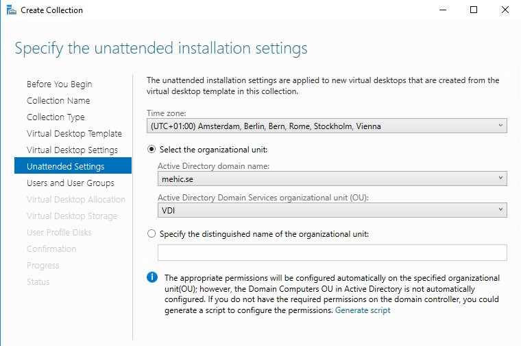Go to the Before You Begin step
521x346 pixels.
tap(59, 84)
